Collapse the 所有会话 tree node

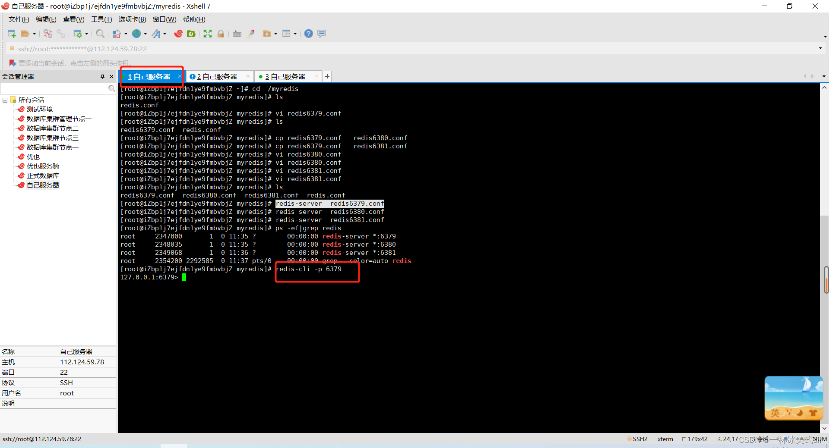(x=5, y=100)
